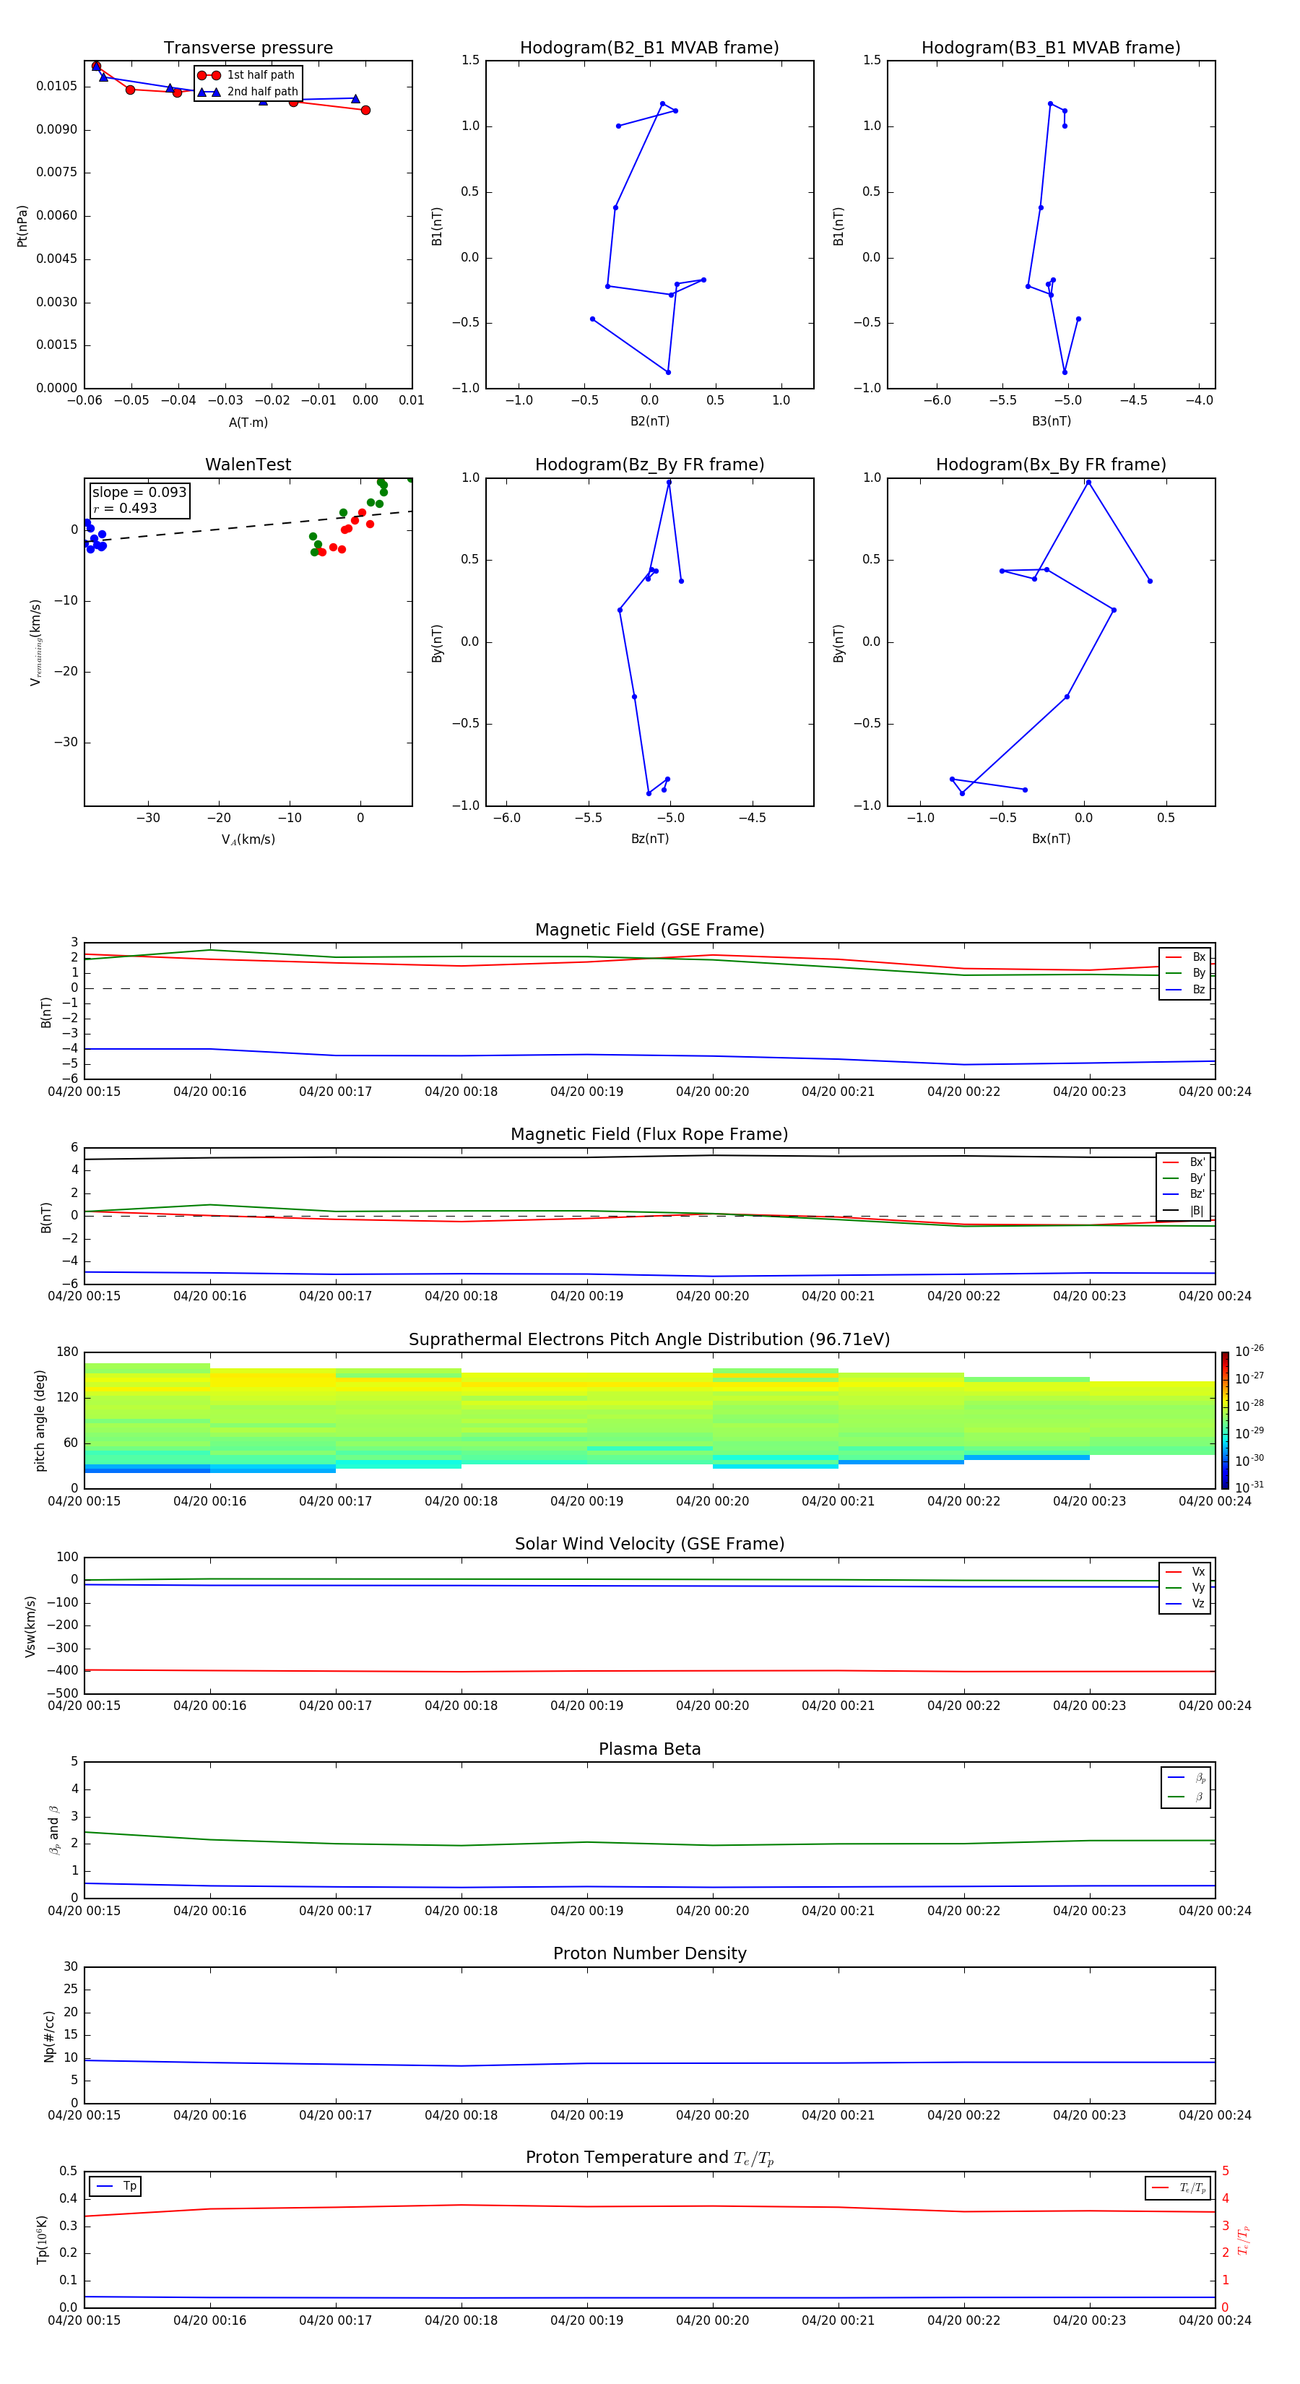Viewport: 1300px width, 2384px height.
Task: Click the pitch angle spectrogram heatmap
Action: (x=649, y=1420)
